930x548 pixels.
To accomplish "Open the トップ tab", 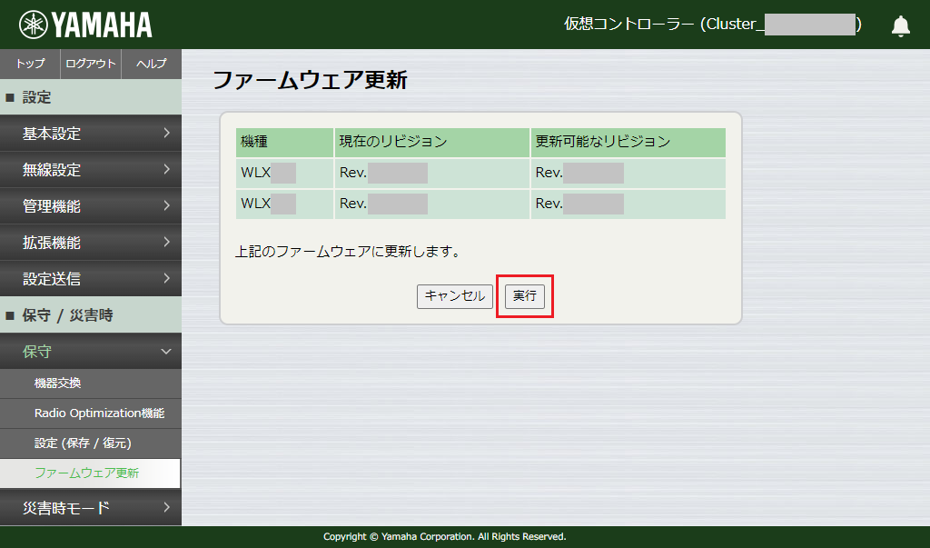I will click(30, 64).
